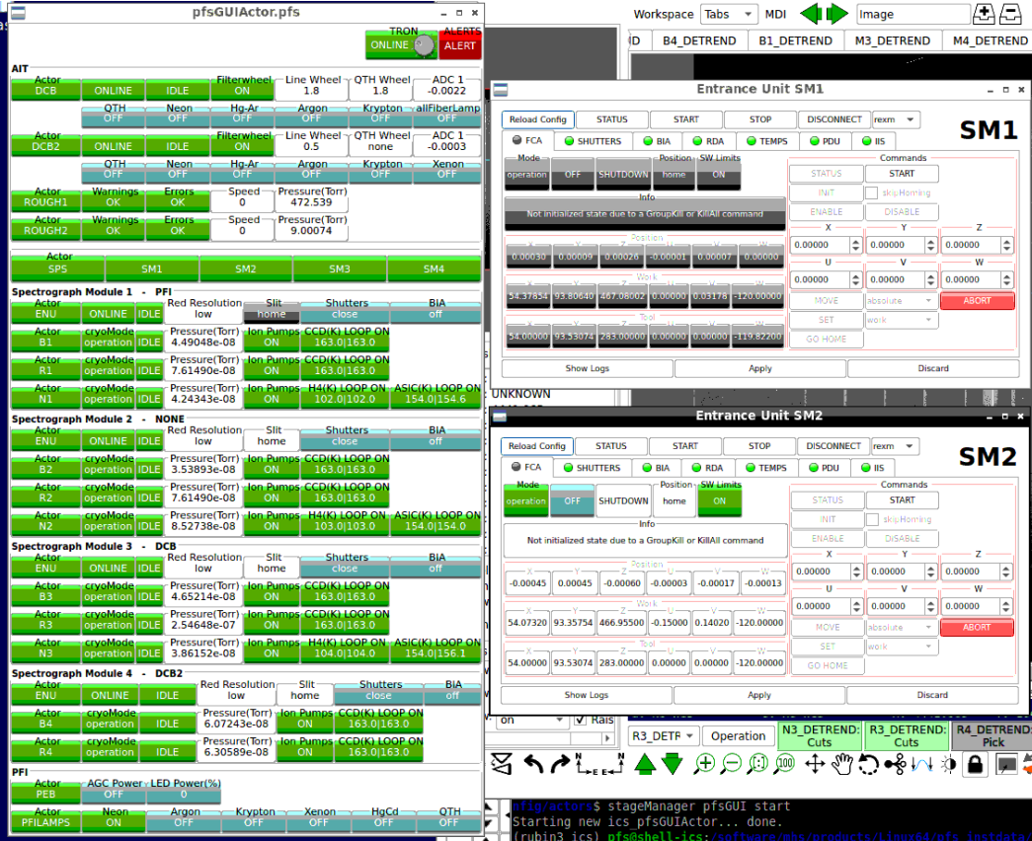Select the pan hand tool
1032x841 pixels.
842,763
